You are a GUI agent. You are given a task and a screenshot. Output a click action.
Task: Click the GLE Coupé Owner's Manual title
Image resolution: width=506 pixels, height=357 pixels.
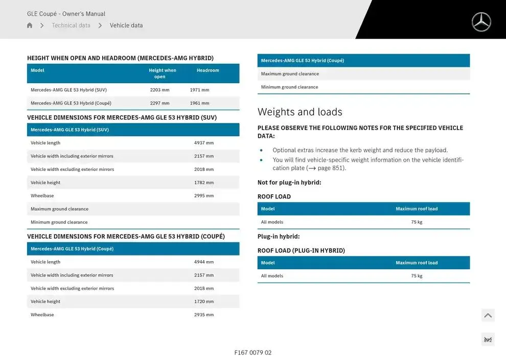coord(66,14)
